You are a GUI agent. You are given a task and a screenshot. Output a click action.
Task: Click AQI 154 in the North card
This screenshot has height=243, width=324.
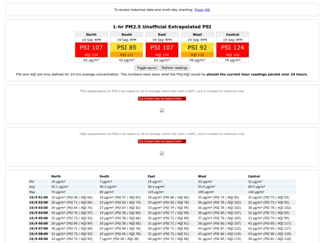pyautogui.click(x=91, y=55)
